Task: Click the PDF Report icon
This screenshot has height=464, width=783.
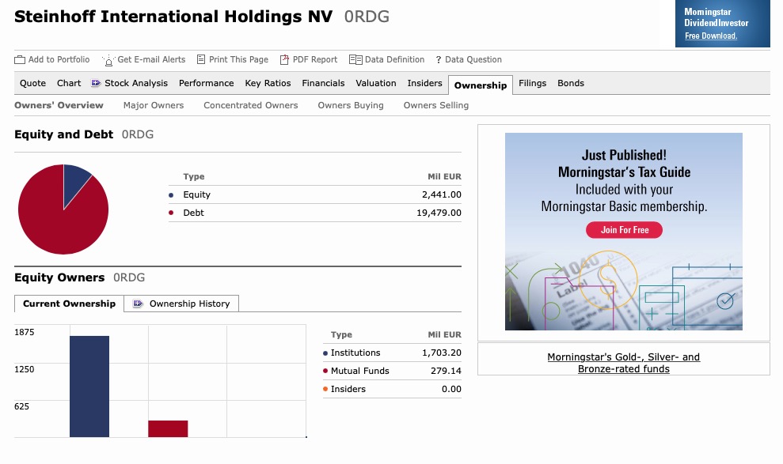Action: [x=285, y=60]
